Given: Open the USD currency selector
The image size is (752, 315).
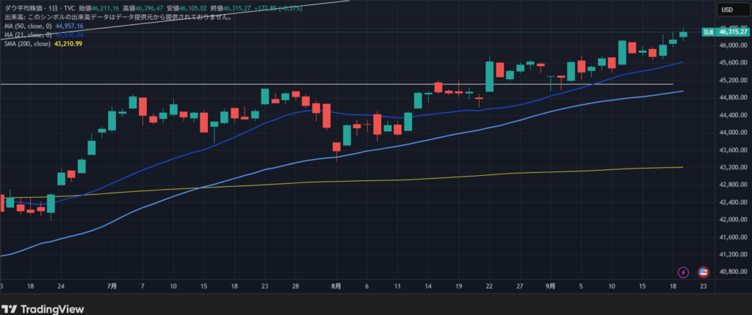Looking at the screenshot, I should [x=726, y=10].
